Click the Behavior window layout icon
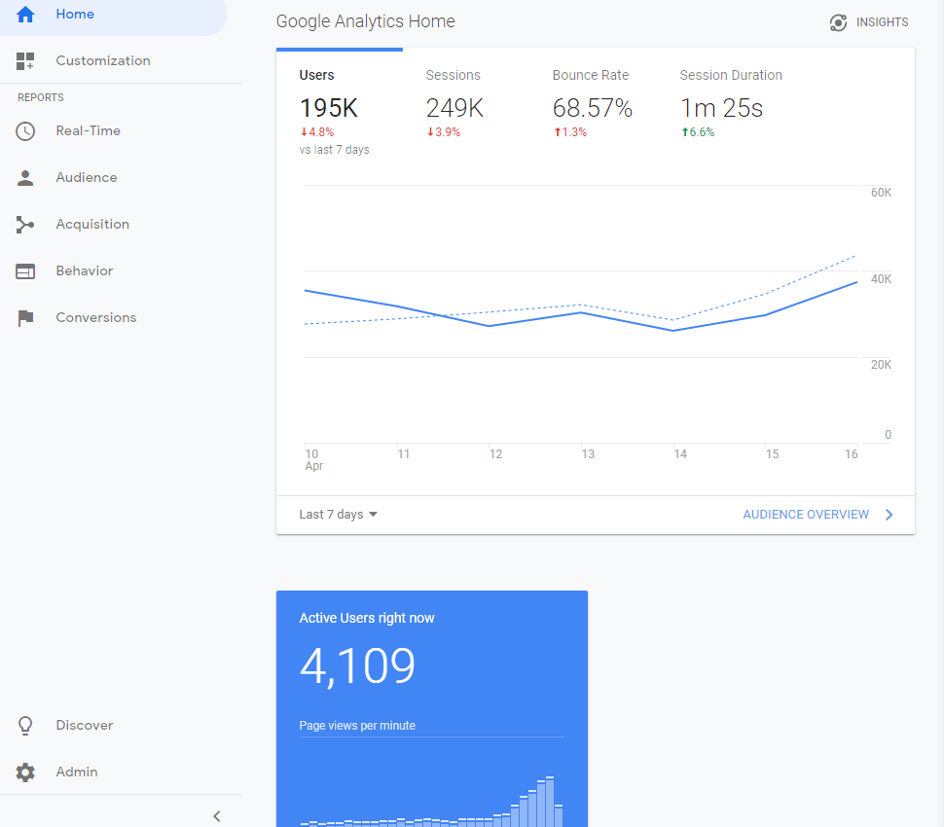The width and height of the screenshot is (944, 827). pos(25,271)
